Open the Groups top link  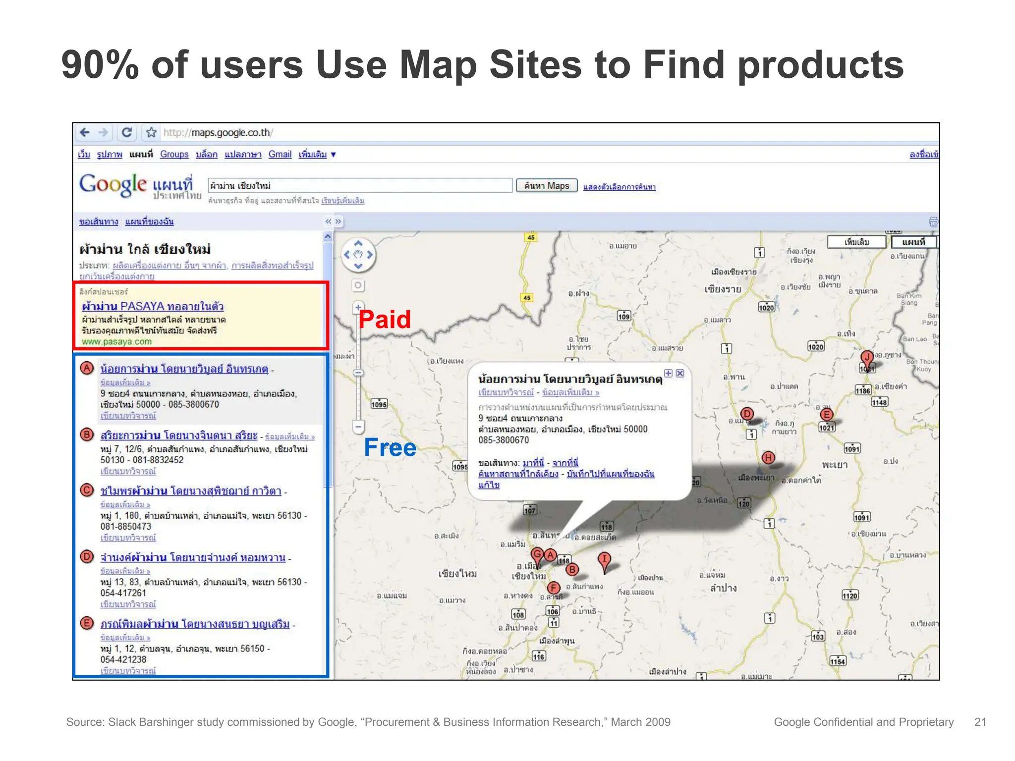[174, 155]
